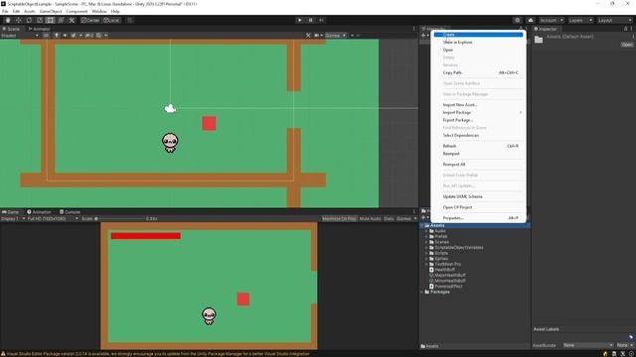This screenshot has height=357, width=636.
Task: Open the File menu
Action: coord(5,11)
